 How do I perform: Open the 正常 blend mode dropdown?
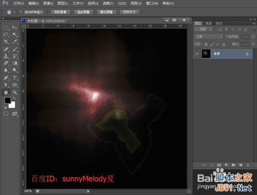click(209, 36)
